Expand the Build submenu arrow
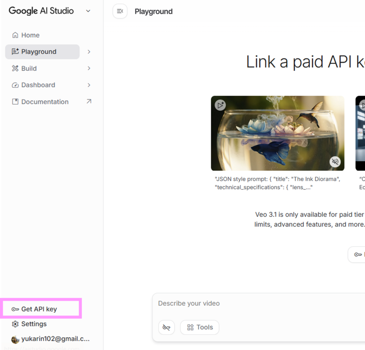The width and height of the screenshot is (365, 350). pos(89,68)
